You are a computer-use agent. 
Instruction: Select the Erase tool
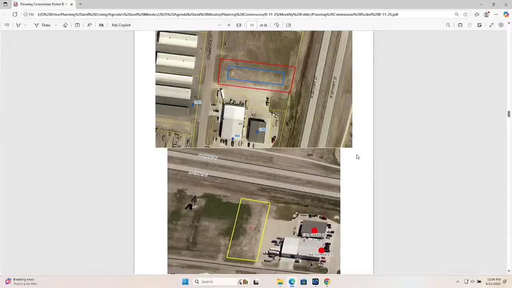pyautogui.click(x=65, y=25)
